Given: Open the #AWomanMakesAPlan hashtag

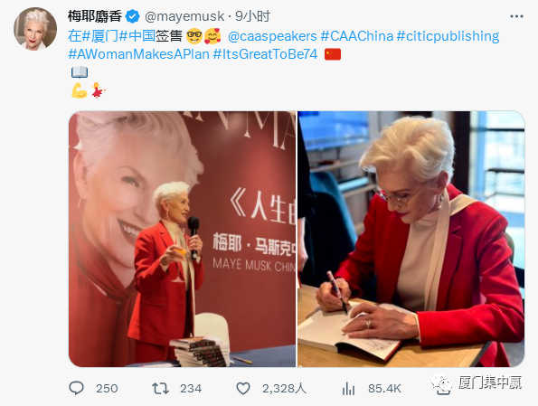Looking at the screenshot, I should point(138,54).
